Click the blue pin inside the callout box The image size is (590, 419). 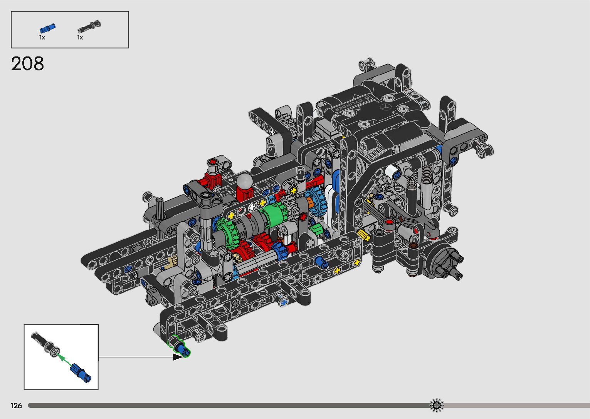[81, 373]
